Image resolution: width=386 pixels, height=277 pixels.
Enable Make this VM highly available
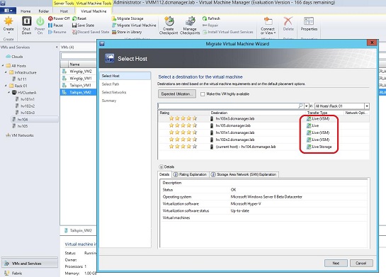[203, 94]
